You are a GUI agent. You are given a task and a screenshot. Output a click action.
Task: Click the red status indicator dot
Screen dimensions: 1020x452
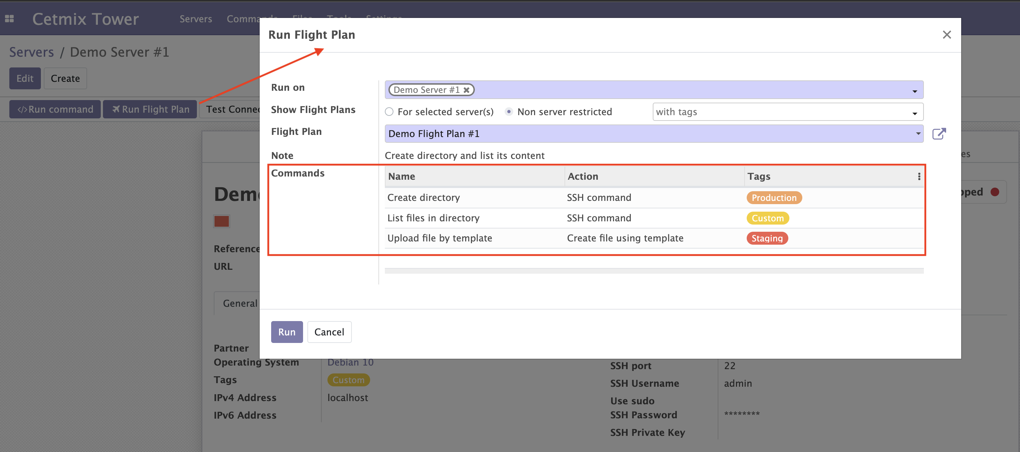(995, 192)
